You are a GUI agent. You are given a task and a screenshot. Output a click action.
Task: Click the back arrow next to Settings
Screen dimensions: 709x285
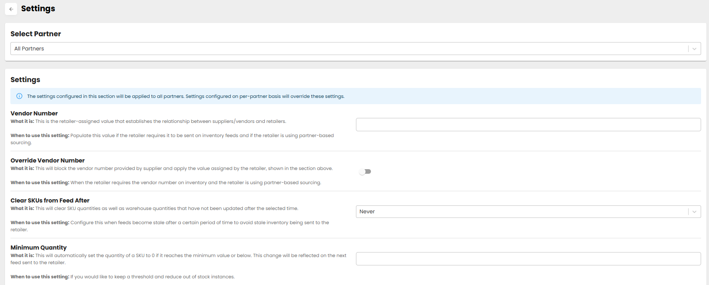[x=11, y=9]
